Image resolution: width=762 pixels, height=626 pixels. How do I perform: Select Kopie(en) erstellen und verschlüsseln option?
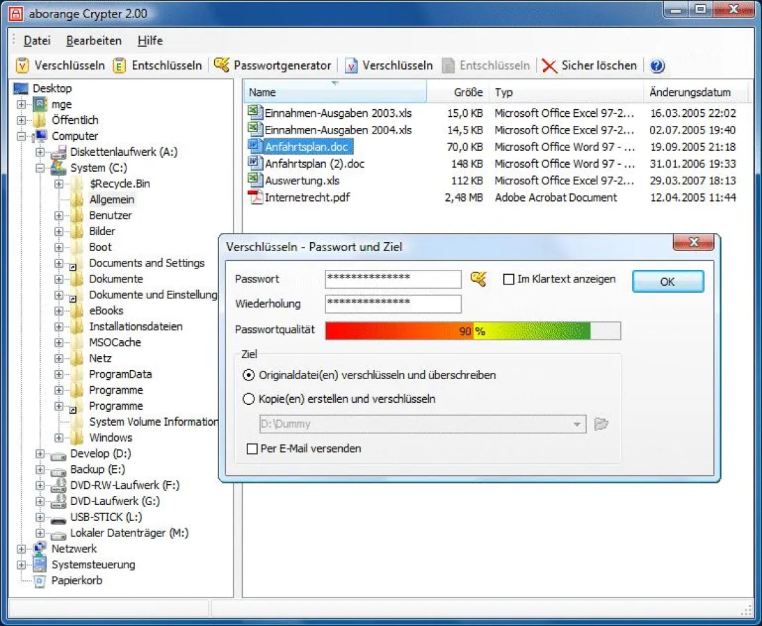[249, 399]
